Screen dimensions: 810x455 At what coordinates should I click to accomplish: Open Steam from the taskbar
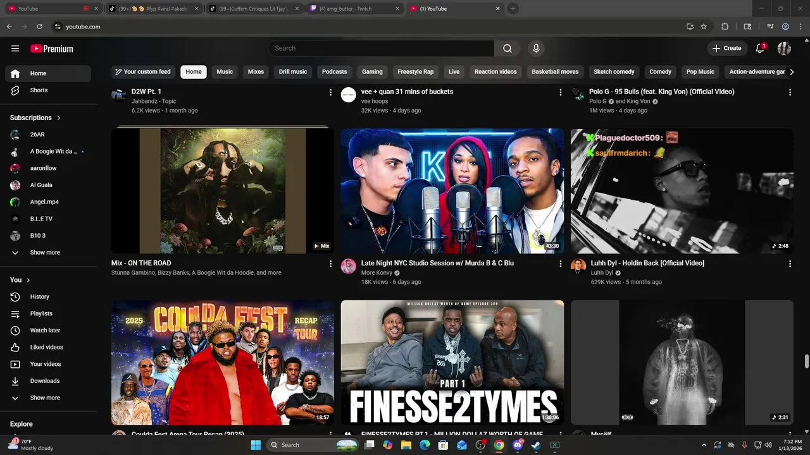(536, 445)
